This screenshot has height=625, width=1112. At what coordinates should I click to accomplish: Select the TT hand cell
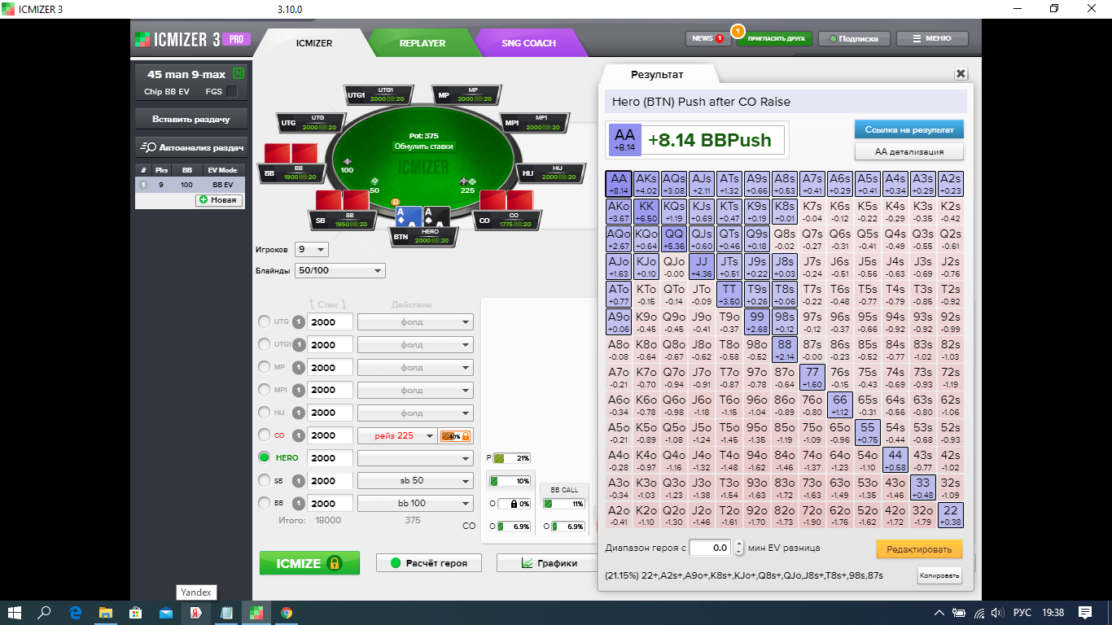coord(729,295)
